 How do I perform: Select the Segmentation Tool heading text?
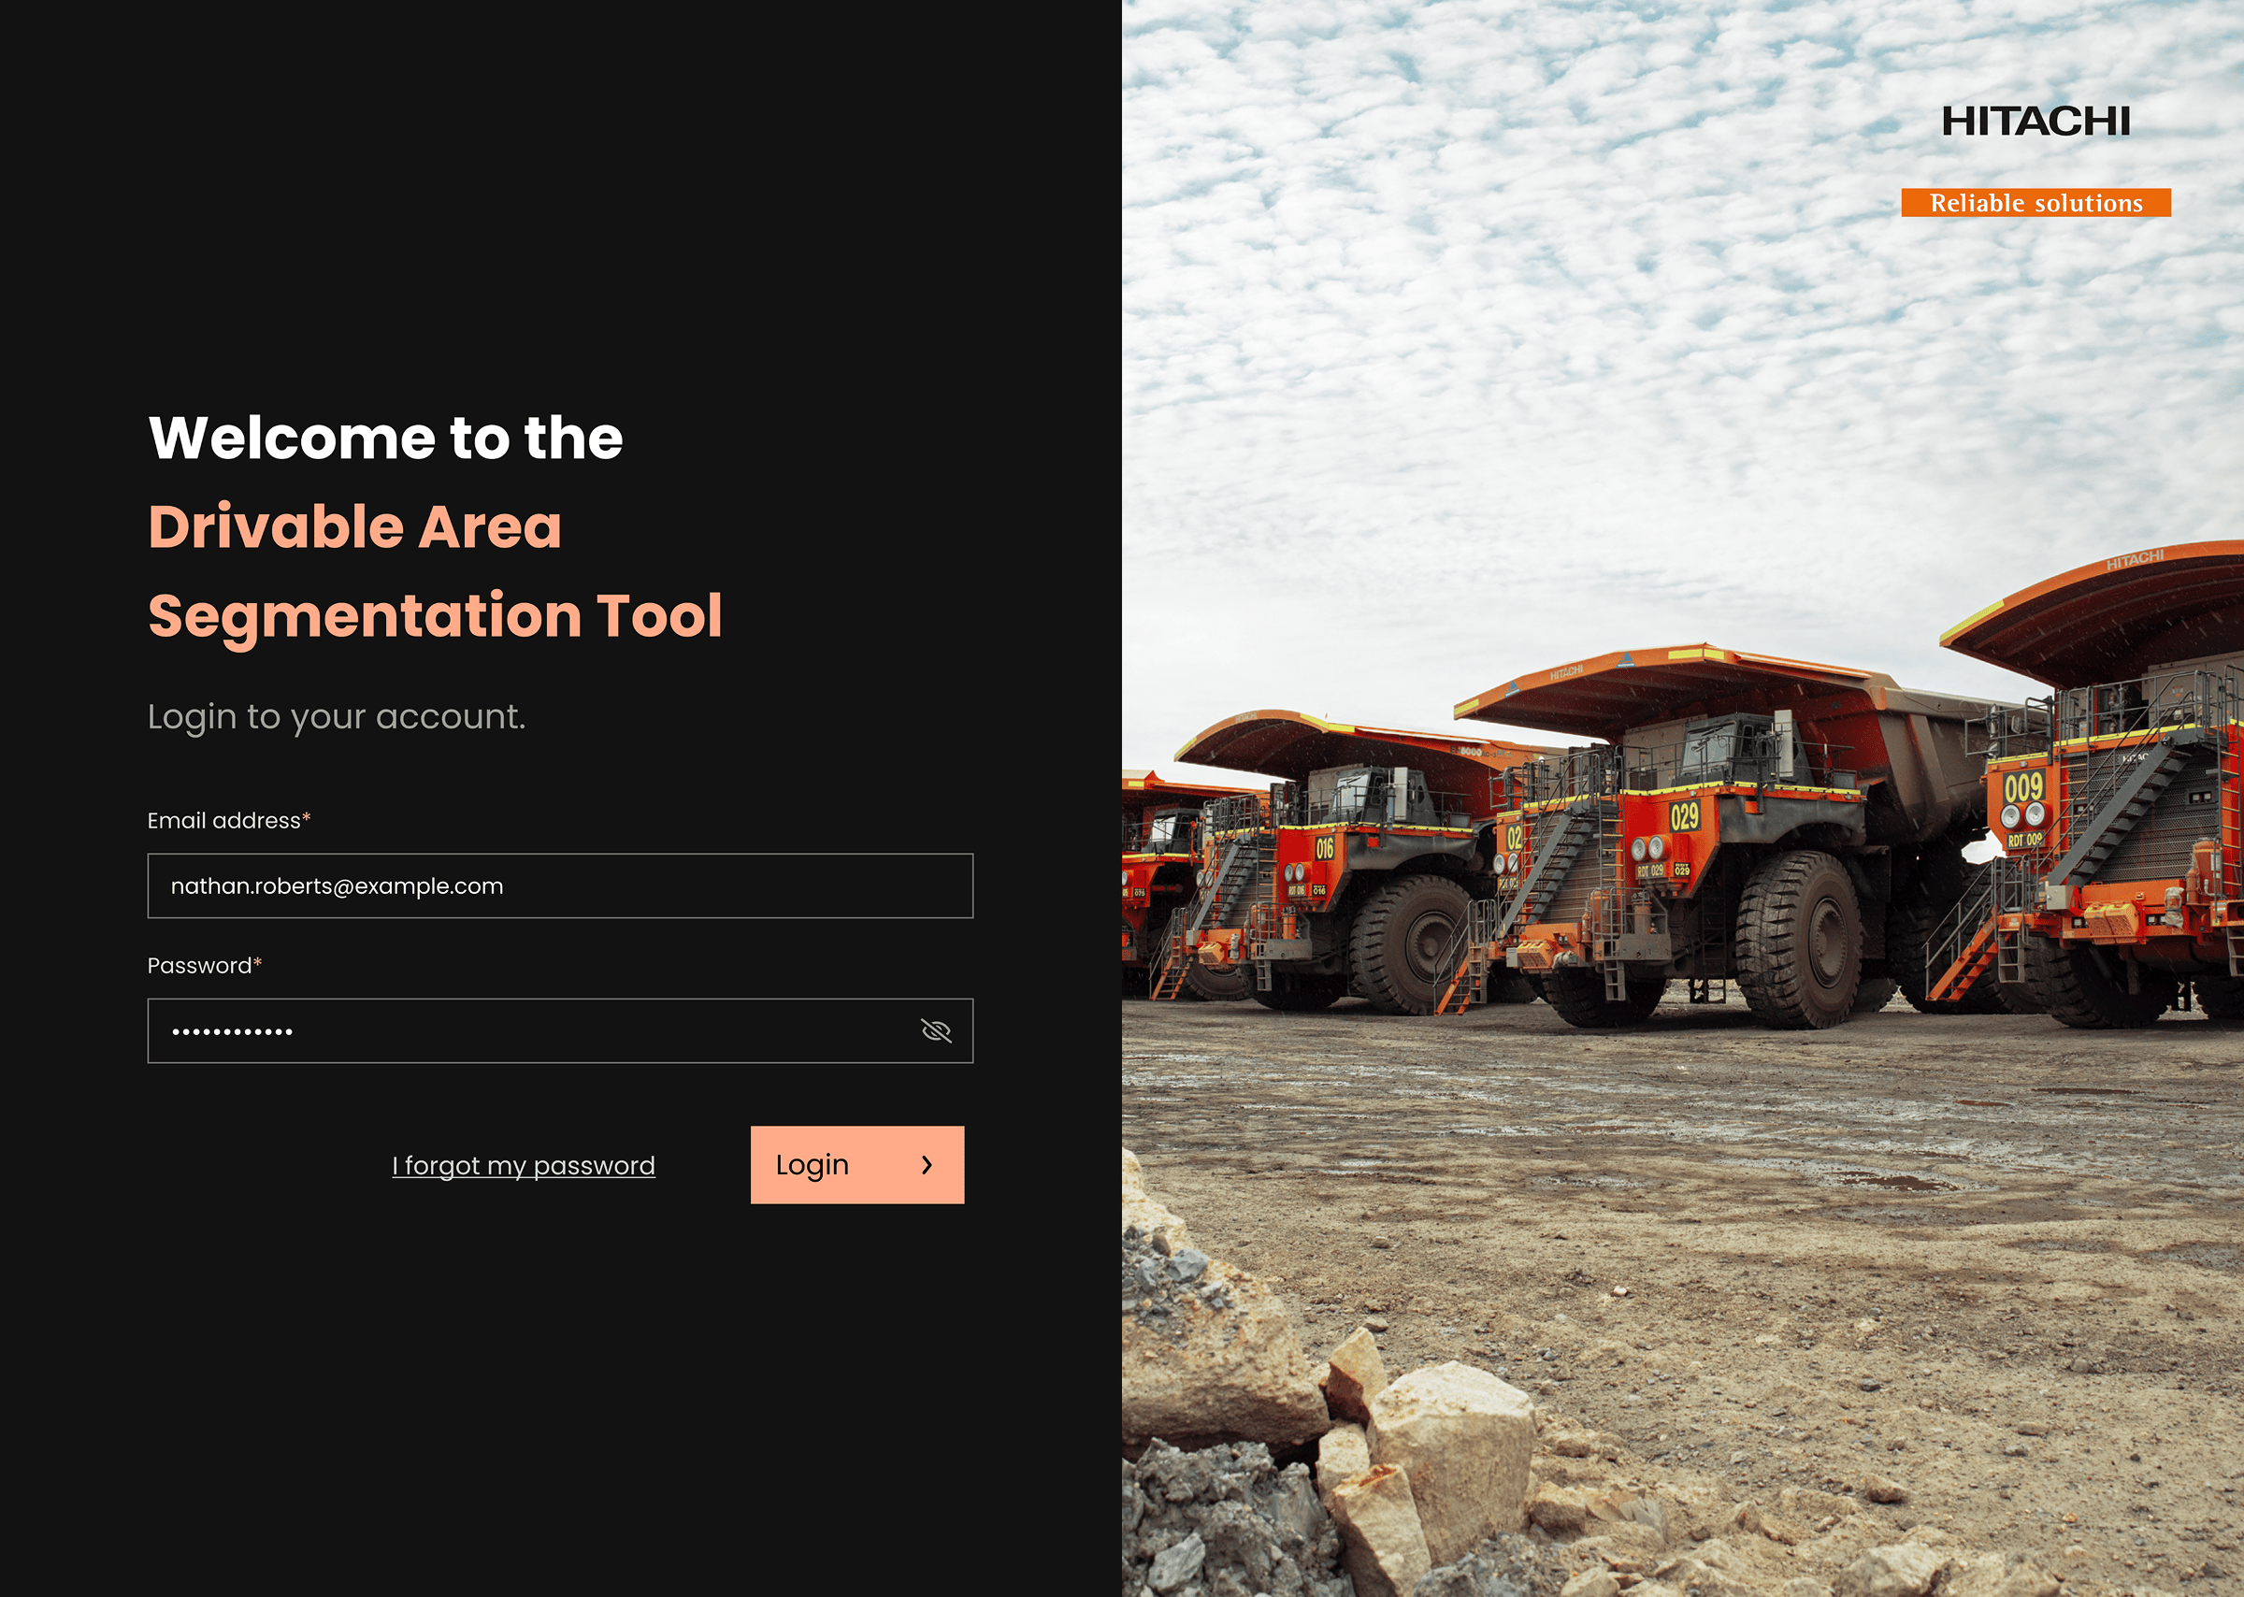[x=436, y=616]
